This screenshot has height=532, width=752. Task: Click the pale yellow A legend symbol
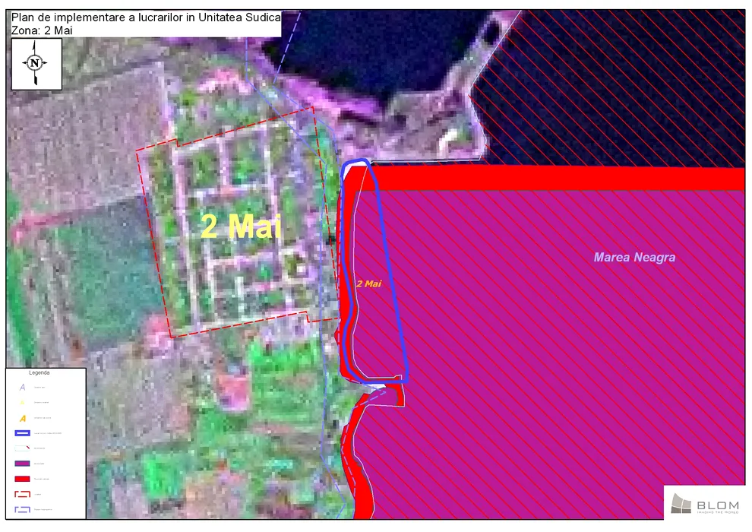[23, 403]
